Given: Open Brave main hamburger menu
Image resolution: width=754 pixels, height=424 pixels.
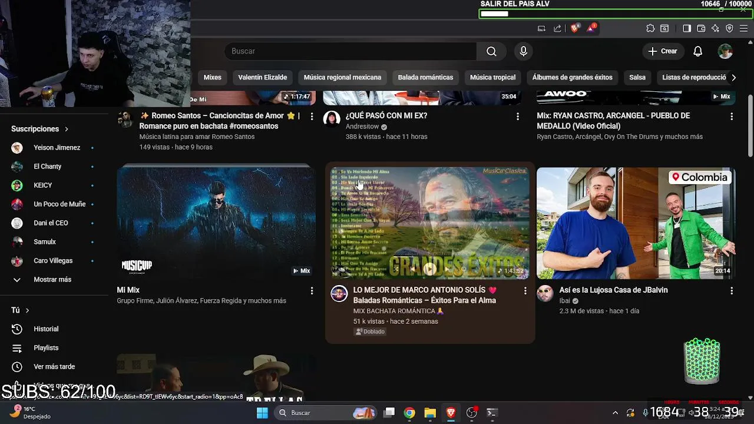Looking at the screenshot, I should point(745,28).
